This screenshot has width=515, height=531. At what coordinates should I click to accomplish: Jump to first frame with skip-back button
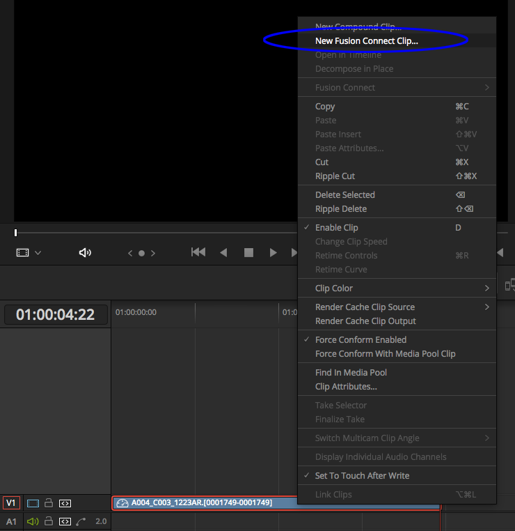(198, 252)
